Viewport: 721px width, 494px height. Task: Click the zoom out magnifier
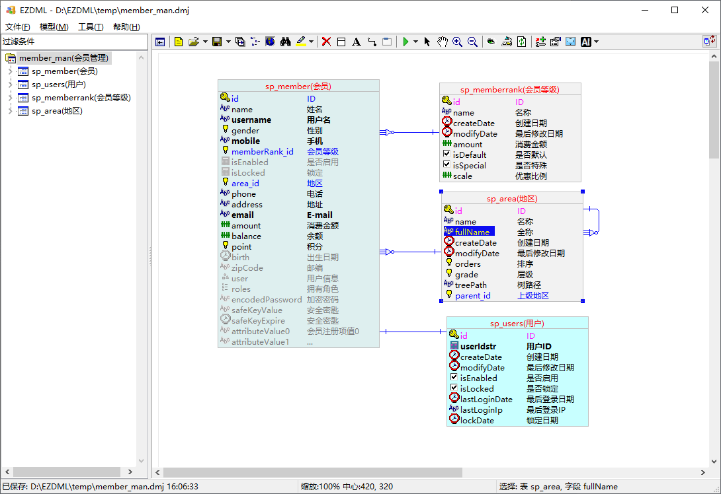click(472, 42)
